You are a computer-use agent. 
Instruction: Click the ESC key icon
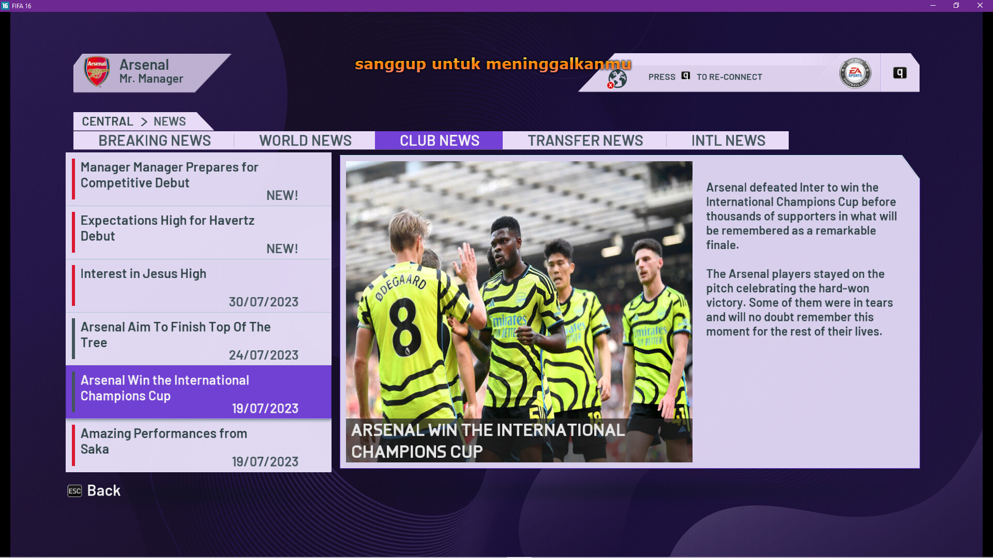[74, 491]
